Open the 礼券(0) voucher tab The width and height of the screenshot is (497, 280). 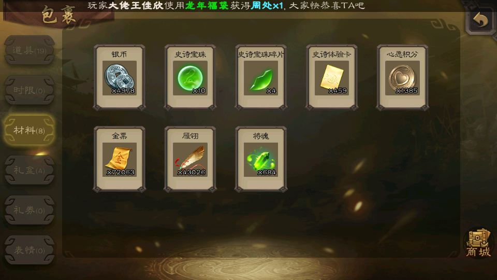point(29,210)
